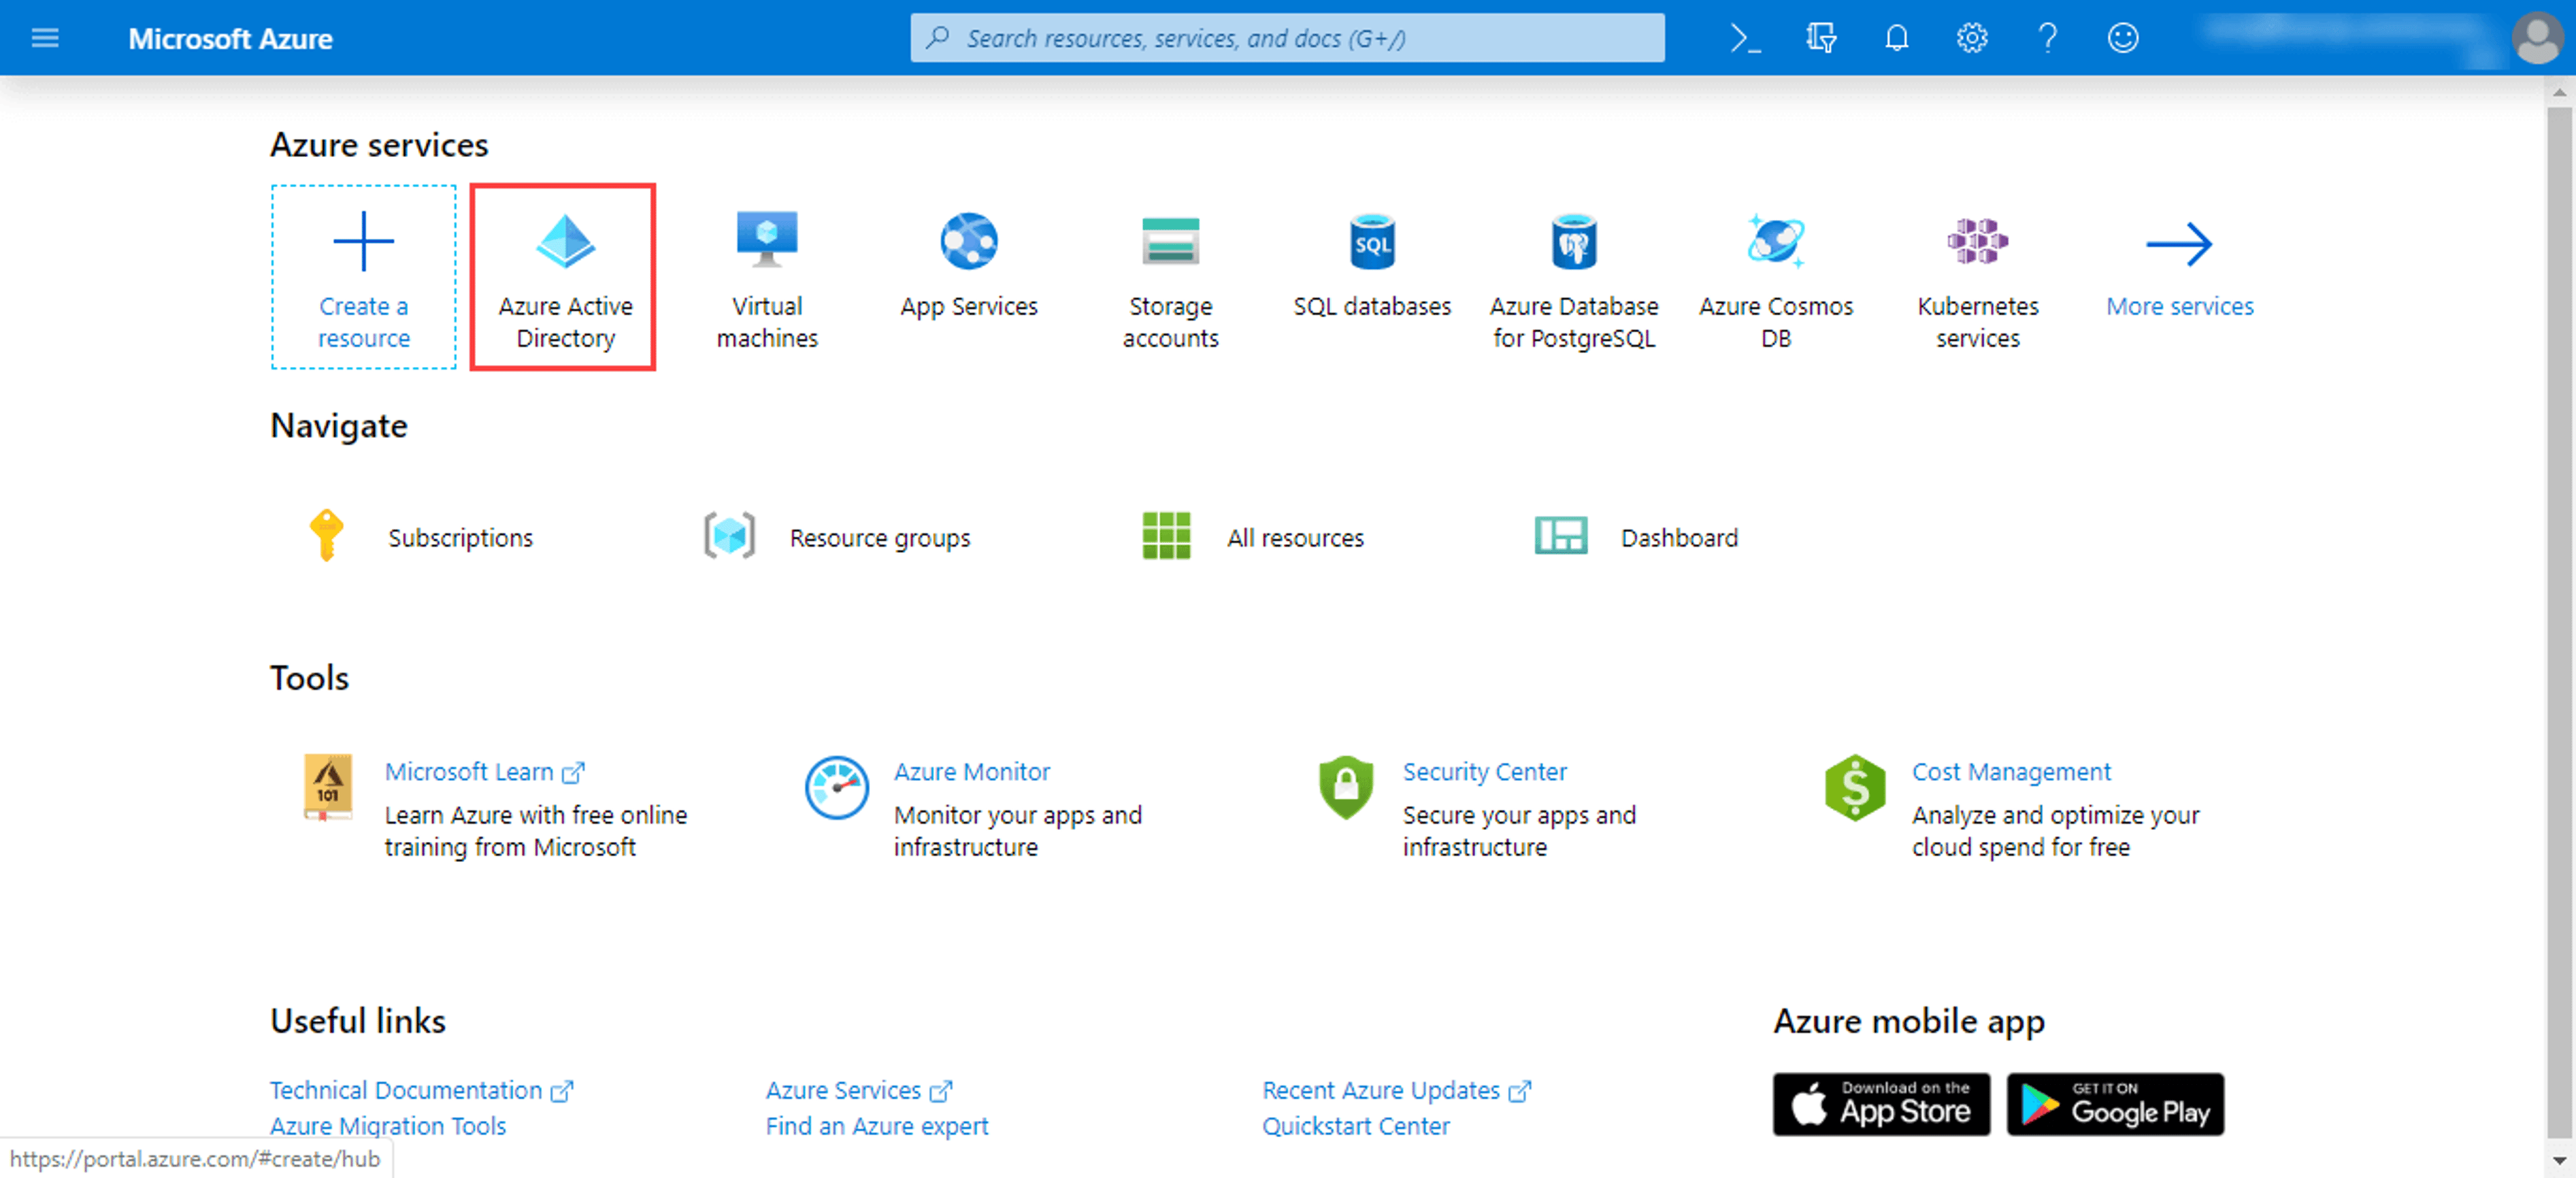Open the Help question mark icon

tap(2047, 38)
